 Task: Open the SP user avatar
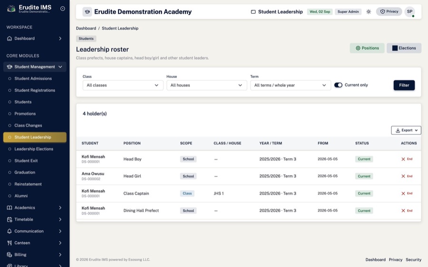(x=409, y=12)
